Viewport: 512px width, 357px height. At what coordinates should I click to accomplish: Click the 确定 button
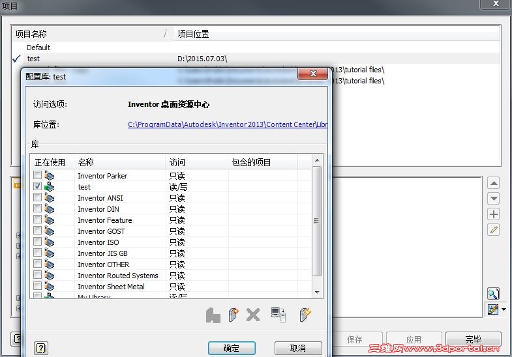pos(232,348)
